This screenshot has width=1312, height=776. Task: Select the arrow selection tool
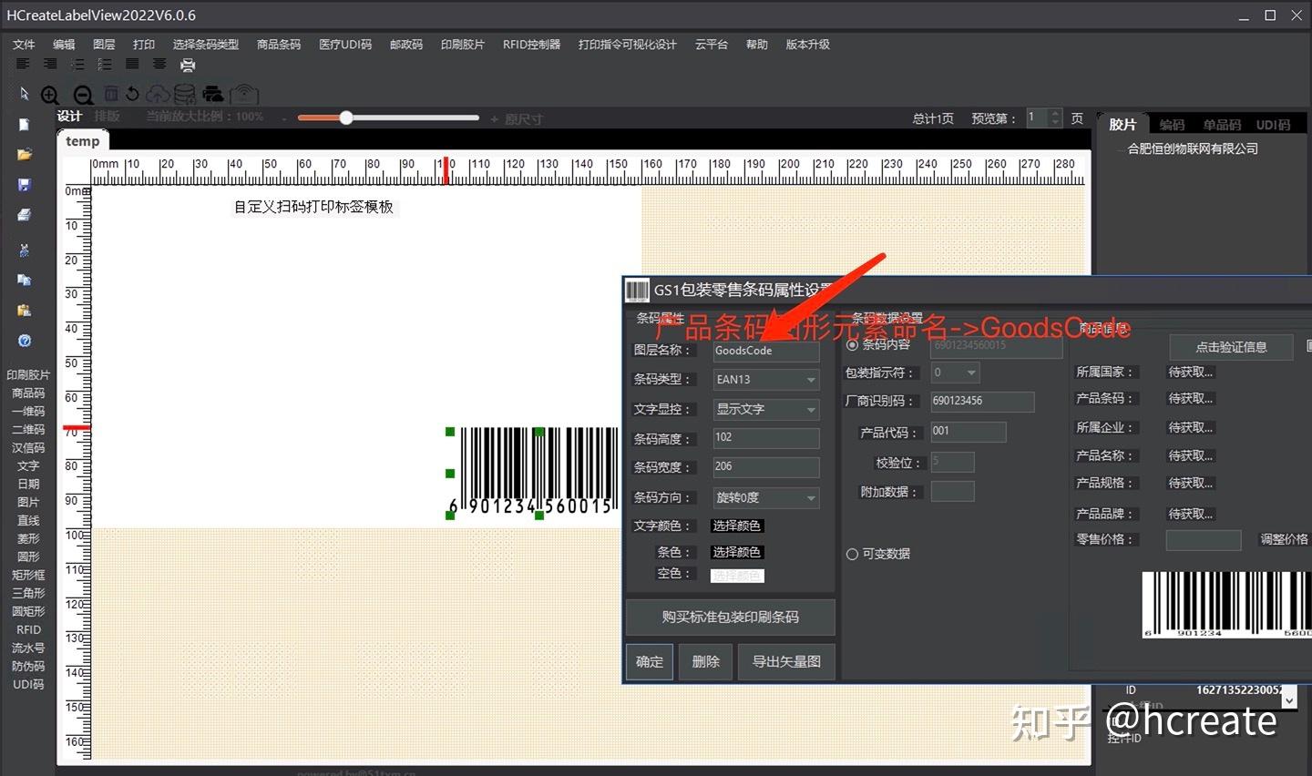[23, 94]
